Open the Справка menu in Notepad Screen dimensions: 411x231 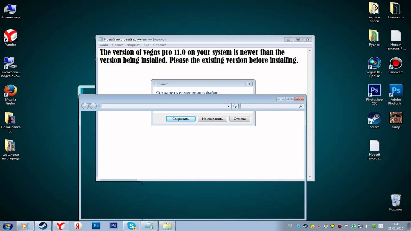coord(160,45)
